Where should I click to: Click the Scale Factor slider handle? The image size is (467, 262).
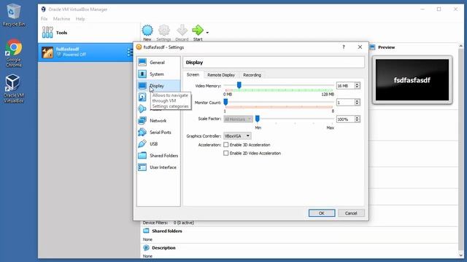point(258,119)
